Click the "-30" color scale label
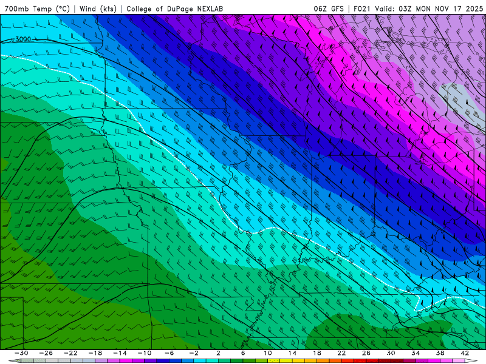Screen dimensions: 486x364 21,353
